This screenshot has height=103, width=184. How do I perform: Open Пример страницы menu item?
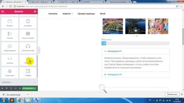[86, 14]
